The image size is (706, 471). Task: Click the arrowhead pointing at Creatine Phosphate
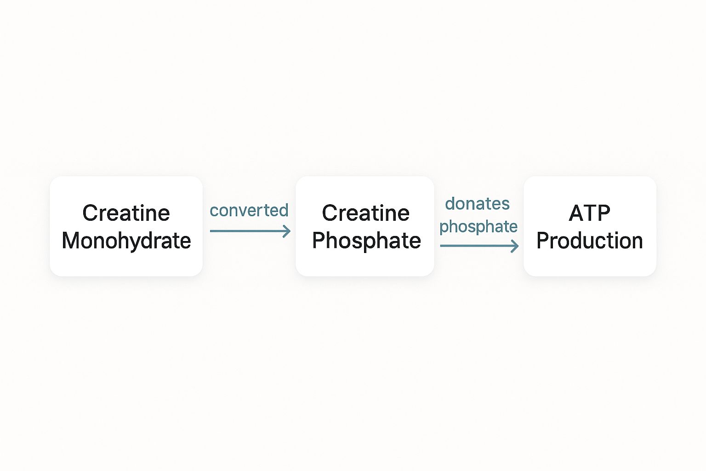[x=287, y=231]
